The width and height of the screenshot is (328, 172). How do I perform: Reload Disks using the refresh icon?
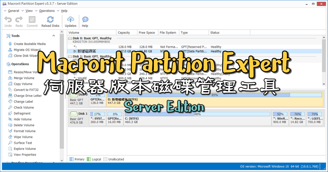(50, 20)
